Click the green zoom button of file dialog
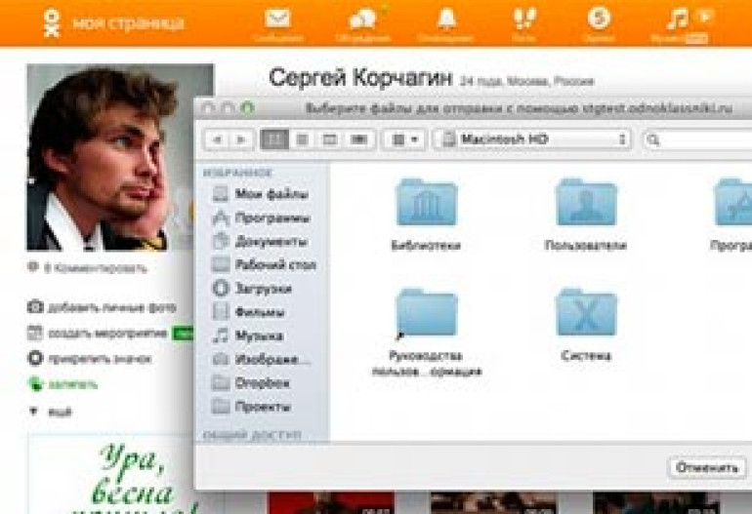This screenshot has width=752, height=514. 247,108
